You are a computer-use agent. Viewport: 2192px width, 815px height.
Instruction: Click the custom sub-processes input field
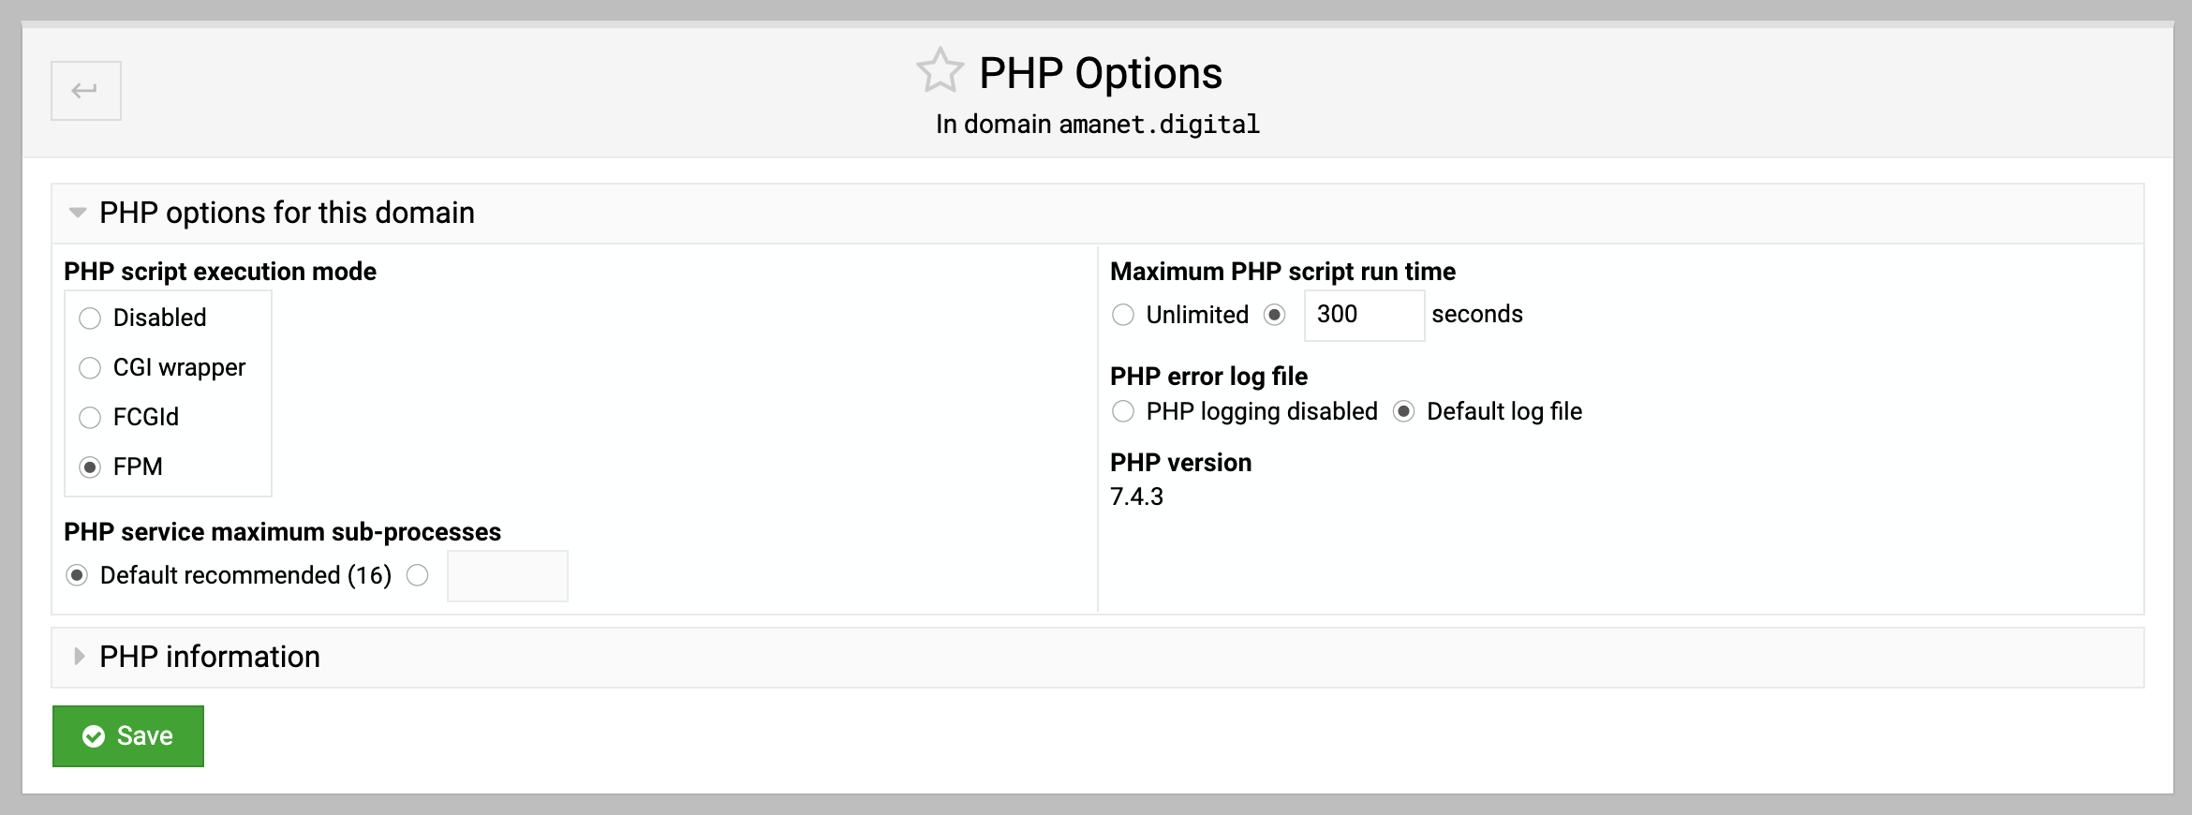507,576
